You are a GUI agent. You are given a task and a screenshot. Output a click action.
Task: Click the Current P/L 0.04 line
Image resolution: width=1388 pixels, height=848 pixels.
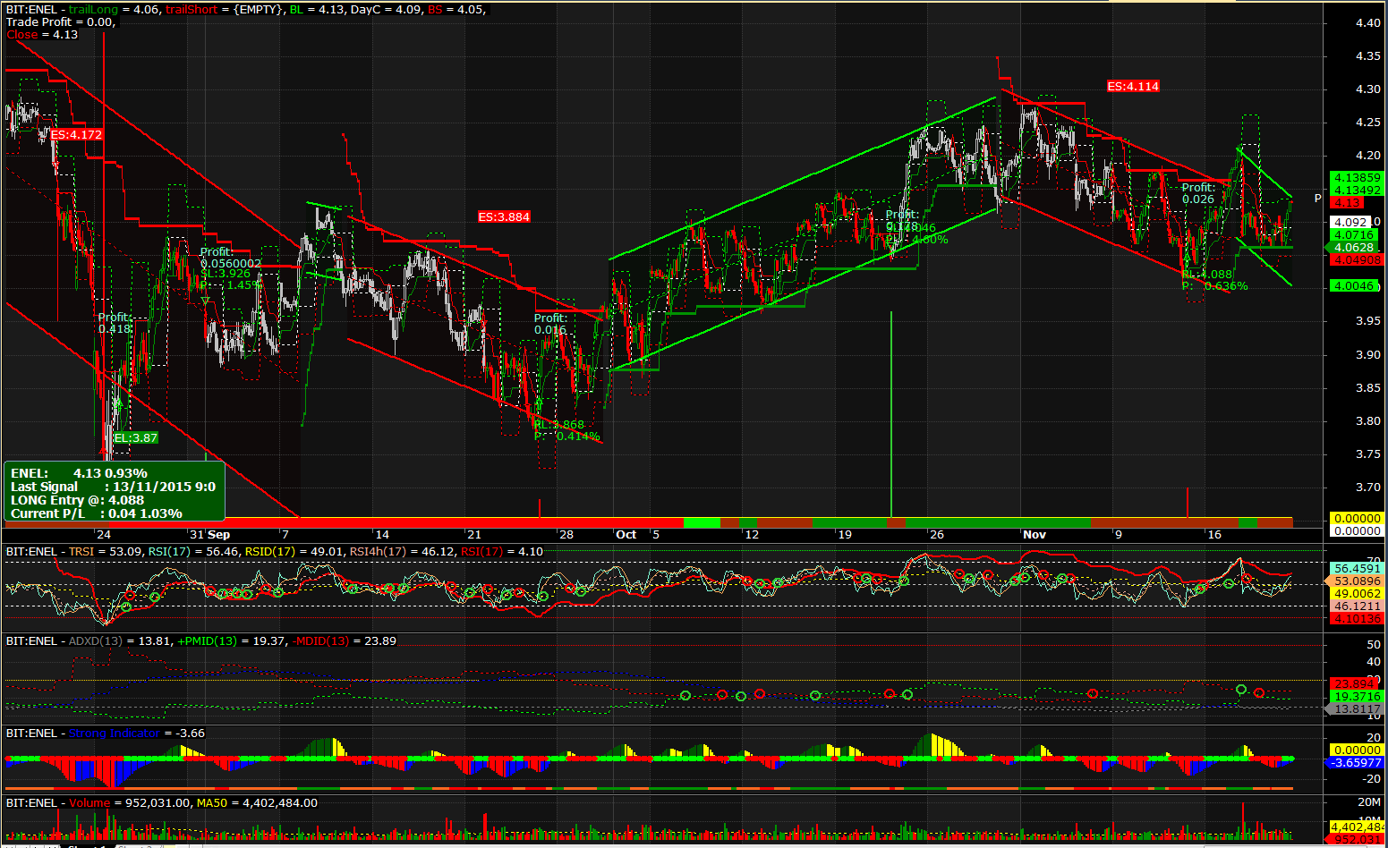[97, 513]
